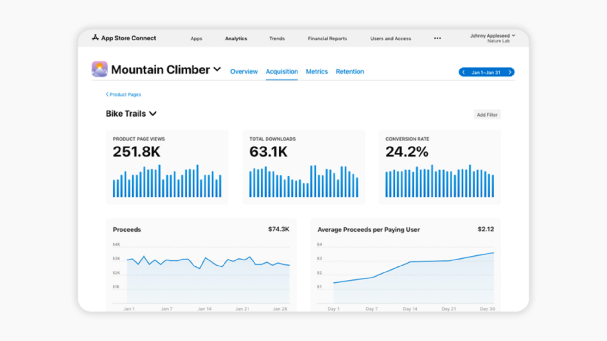607x341 pixels.
Task: Open Financial Reports in top navigation
Action: 328,39
